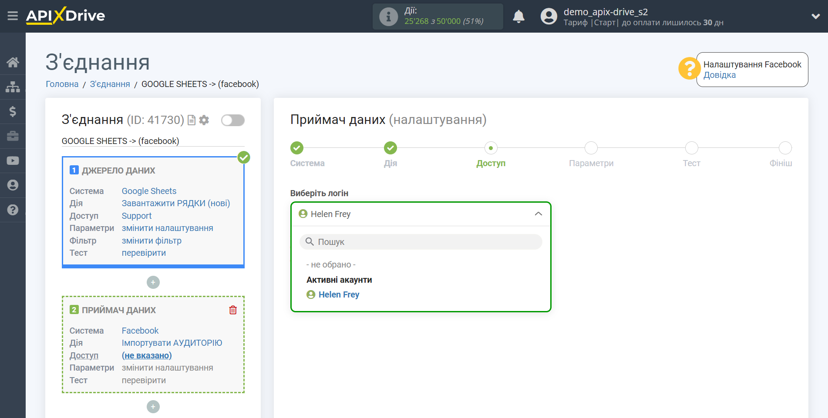The width and height of the screenshot is (828, 418).
Task: Open the notifications bell
Action: (x=518, y=17)
